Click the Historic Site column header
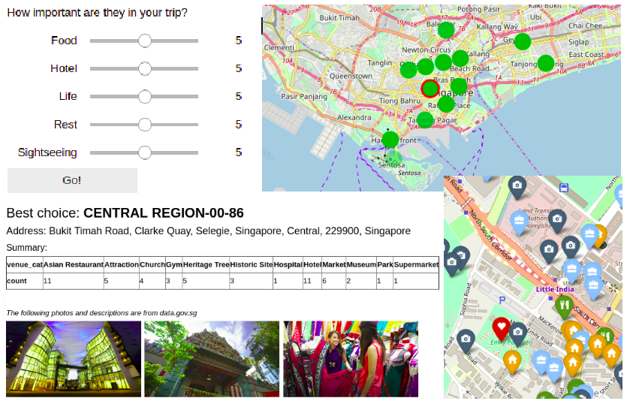 tap(251, 264)
